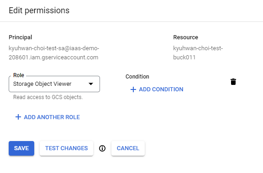Viewport: 263px width, 173px height.
Task: Click the Test Changes button
Action: click(66, 148)
